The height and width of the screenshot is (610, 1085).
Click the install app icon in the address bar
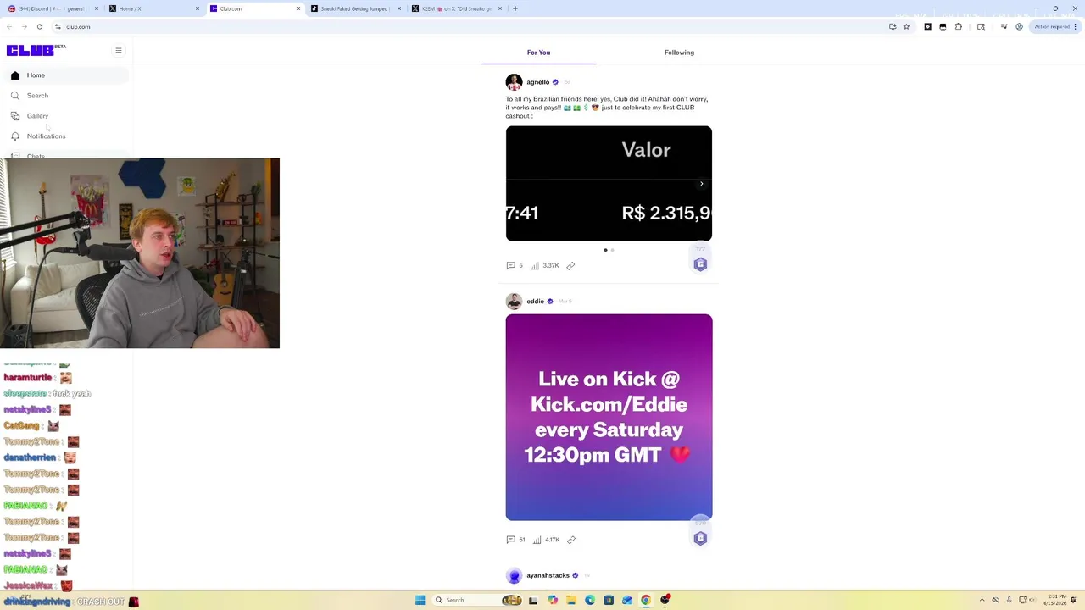(x=893, y=27)
